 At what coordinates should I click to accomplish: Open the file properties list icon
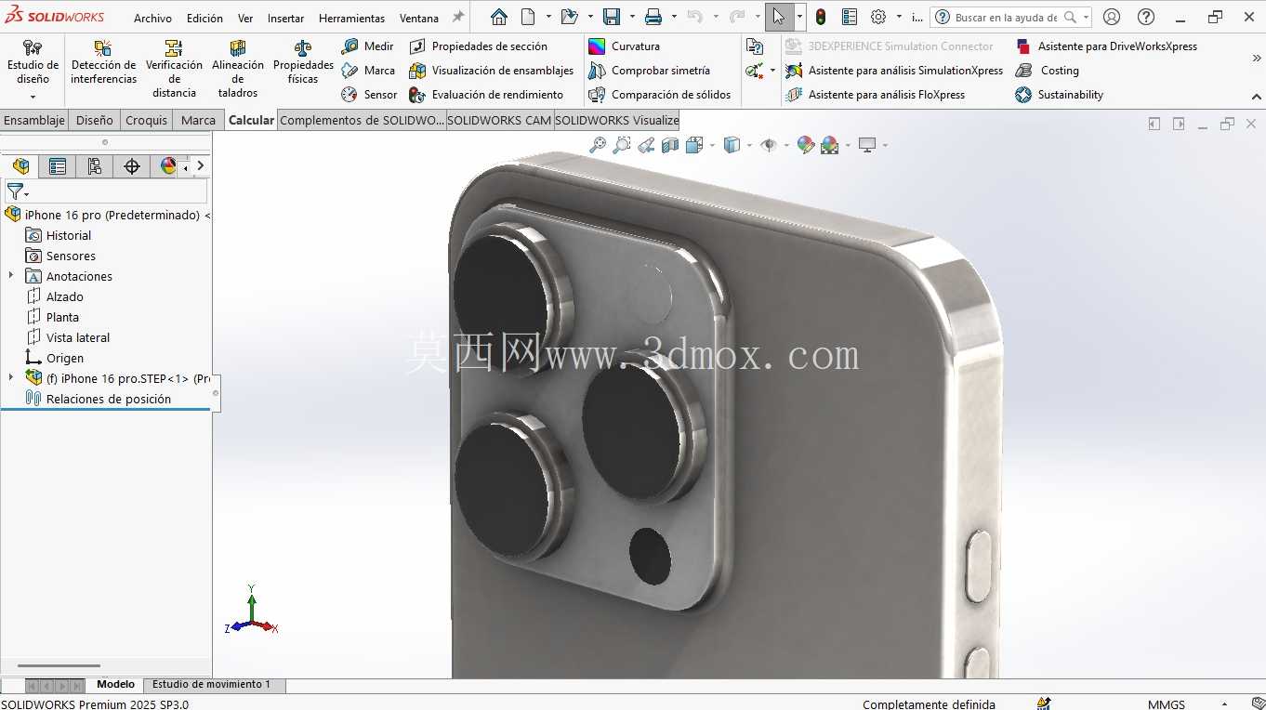[x=850, y=17]
